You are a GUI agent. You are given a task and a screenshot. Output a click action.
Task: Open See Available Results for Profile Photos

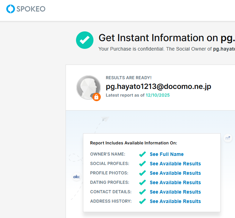click(x=175, y=173)
